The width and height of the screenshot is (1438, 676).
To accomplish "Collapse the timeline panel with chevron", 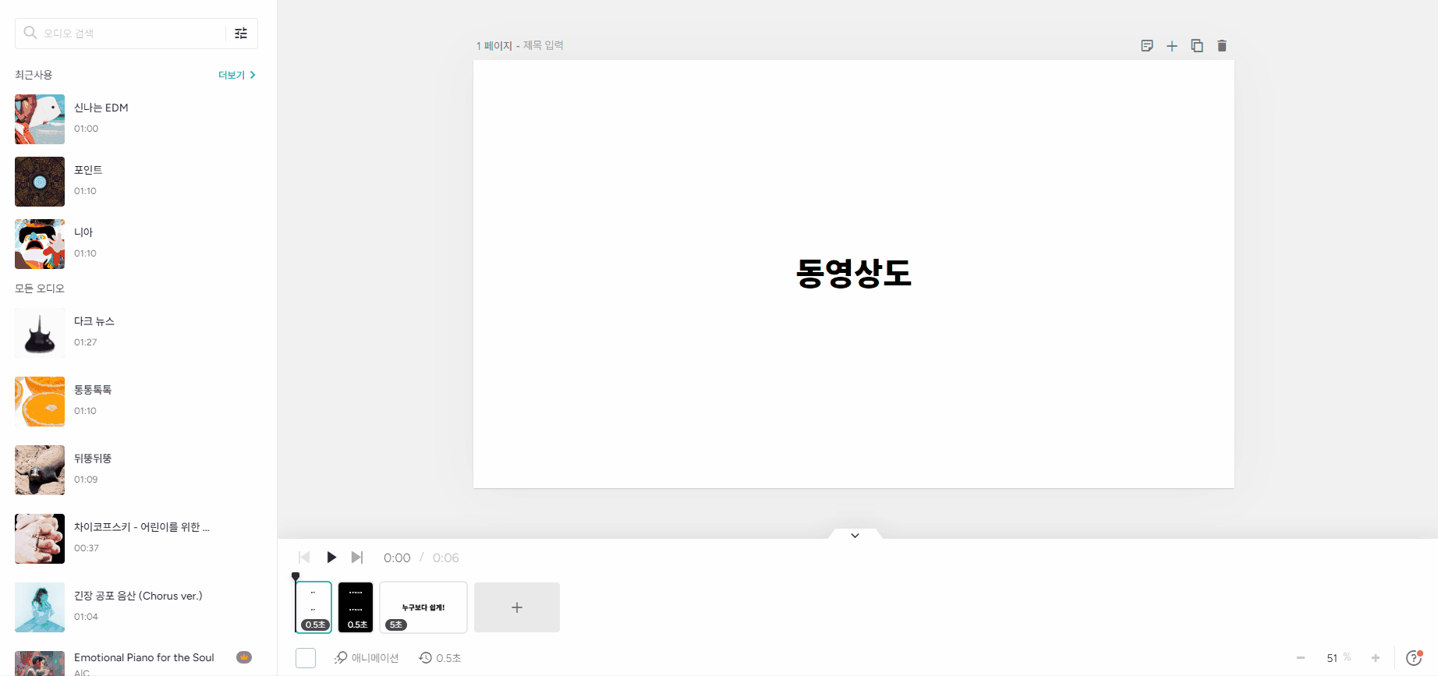I will (855, 536).
